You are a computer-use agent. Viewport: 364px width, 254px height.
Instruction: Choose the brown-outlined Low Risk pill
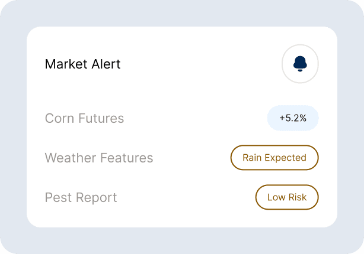pos(287,197)
